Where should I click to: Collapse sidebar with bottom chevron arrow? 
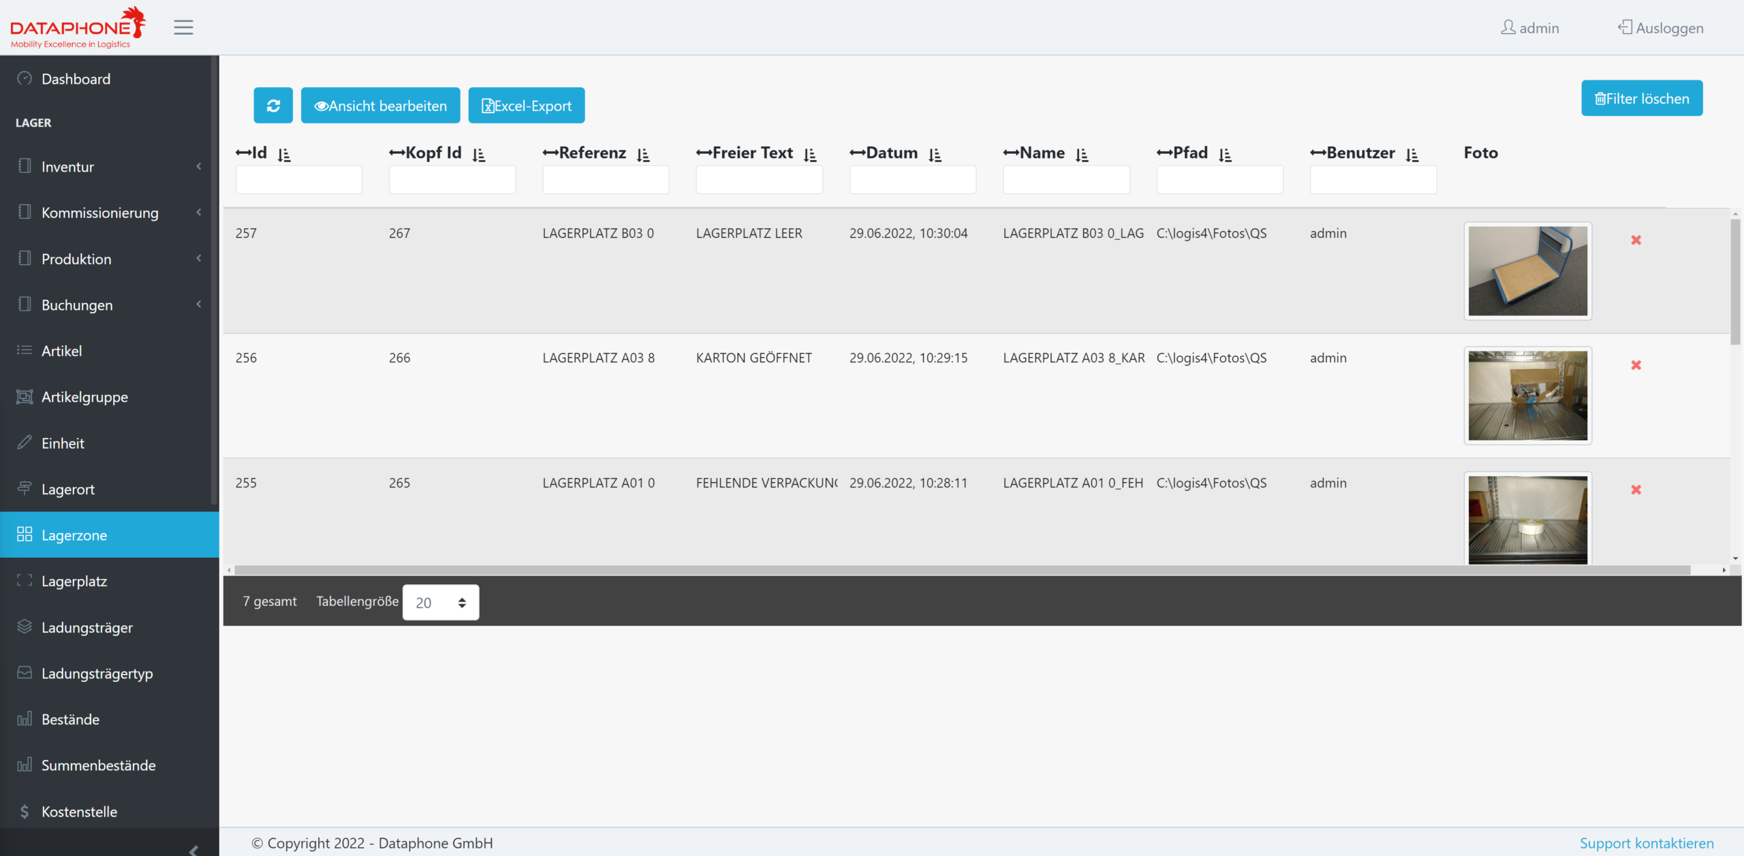click(x=193, y=849)
